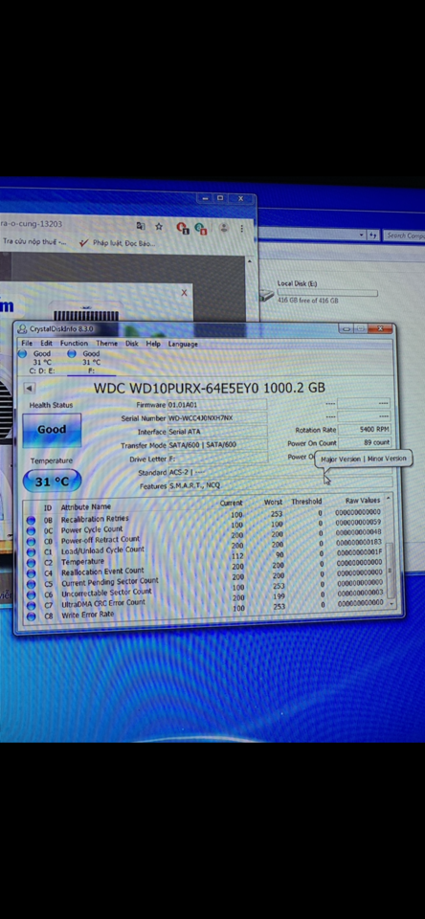Click status orb for Recalibration Retries row
Image resolution: width=425 pixels, height=919 pixels.
[x=31, y=520]
